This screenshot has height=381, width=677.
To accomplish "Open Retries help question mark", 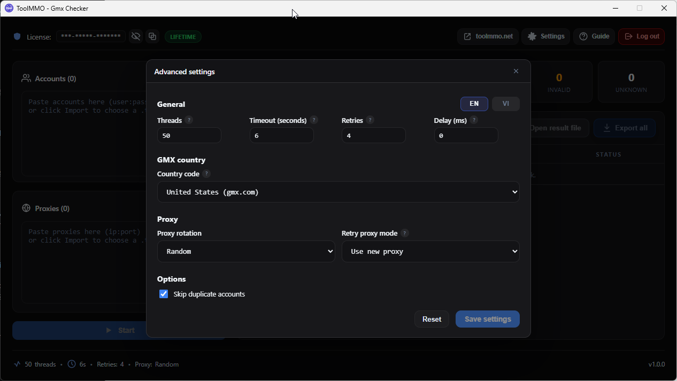I will tap(370, 120).
